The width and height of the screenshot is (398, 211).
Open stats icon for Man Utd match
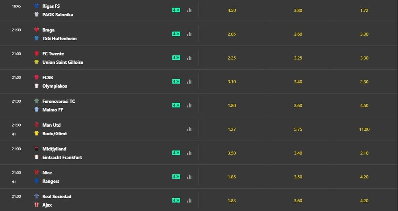click(x=189, y=129)
